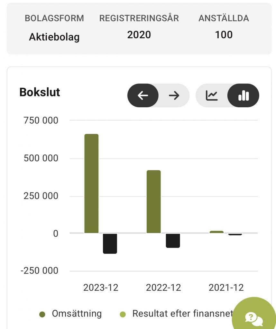Click the left arrow navigation button

pos(143,95)
